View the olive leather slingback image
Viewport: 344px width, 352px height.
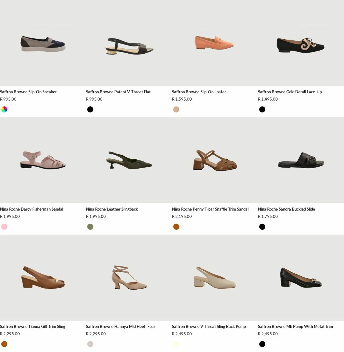tap(129, 160)
